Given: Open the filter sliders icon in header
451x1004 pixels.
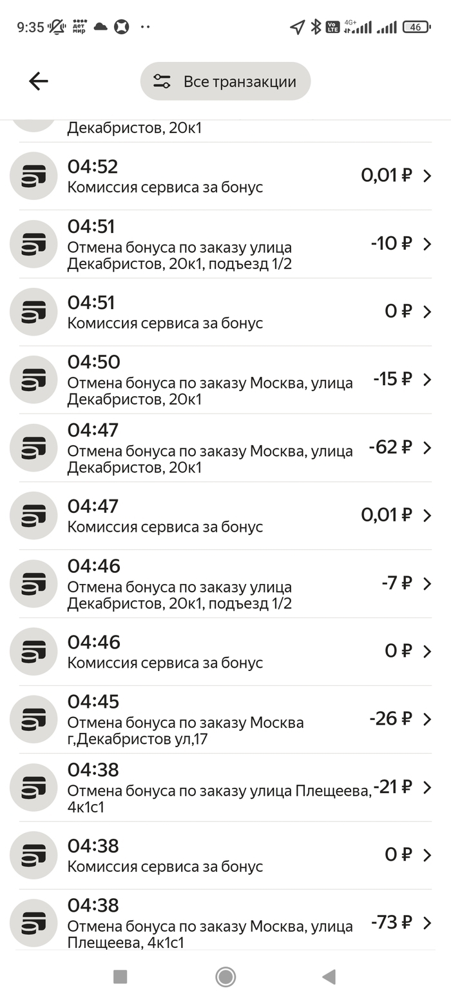Looking at the screenshot, I should pyautogui.click(x=162, y=81).
